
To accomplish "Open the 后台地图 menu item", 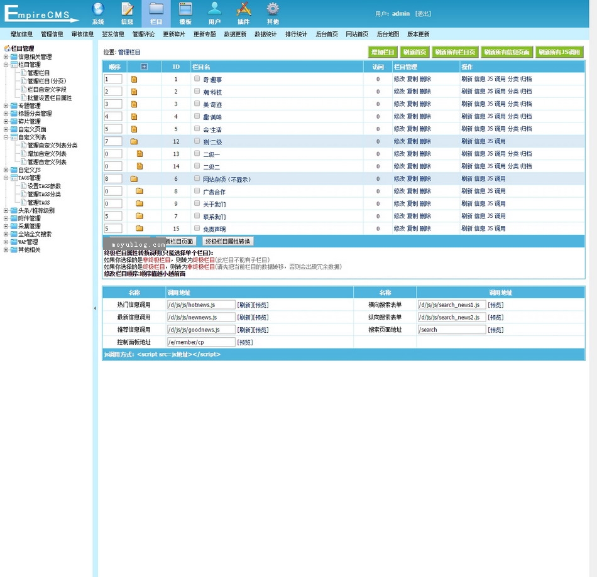I will pyautogui.click(x=388, y=35).
